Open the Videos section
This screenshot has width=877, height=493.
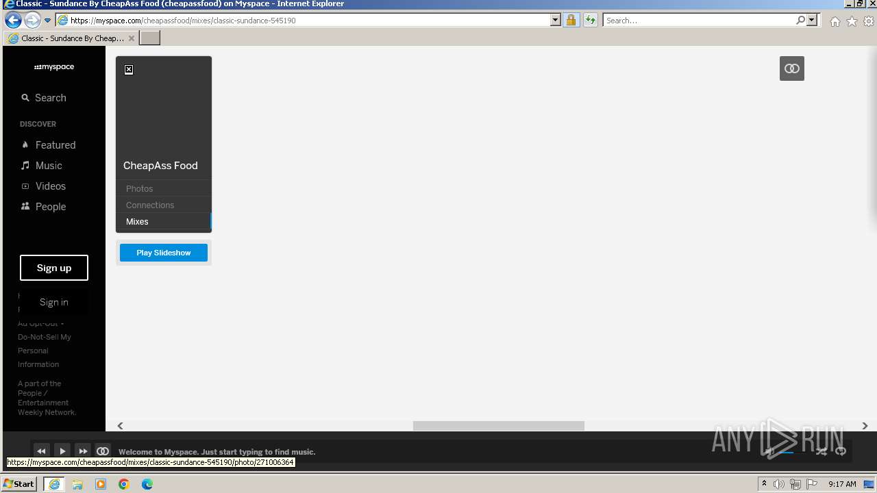coord(51,186)
